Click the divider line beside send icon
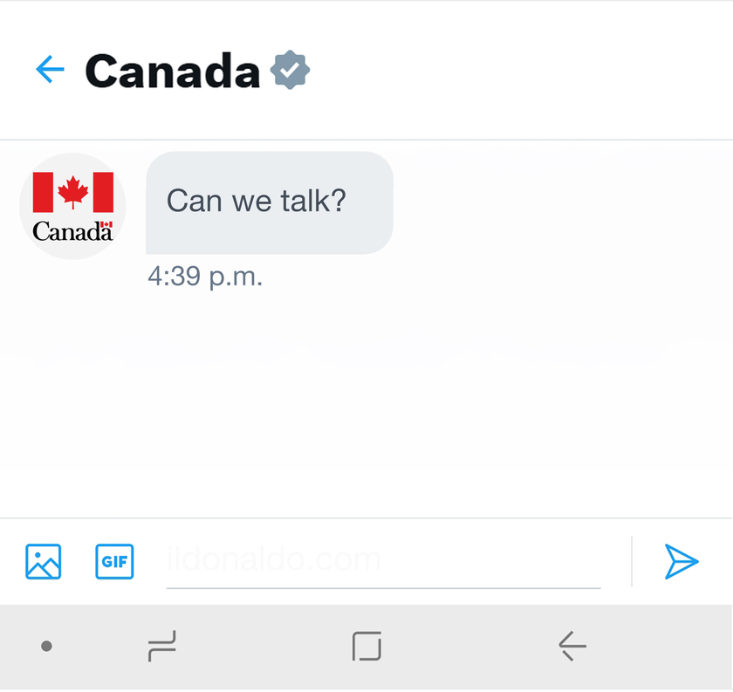The width and height of the screenshot is (733, 692). pyautogui.click(x=632, y=561)
